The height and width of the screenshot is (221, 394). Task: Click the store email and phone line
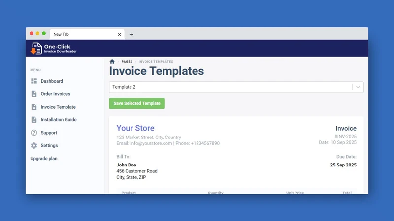[x=168, y=143]
